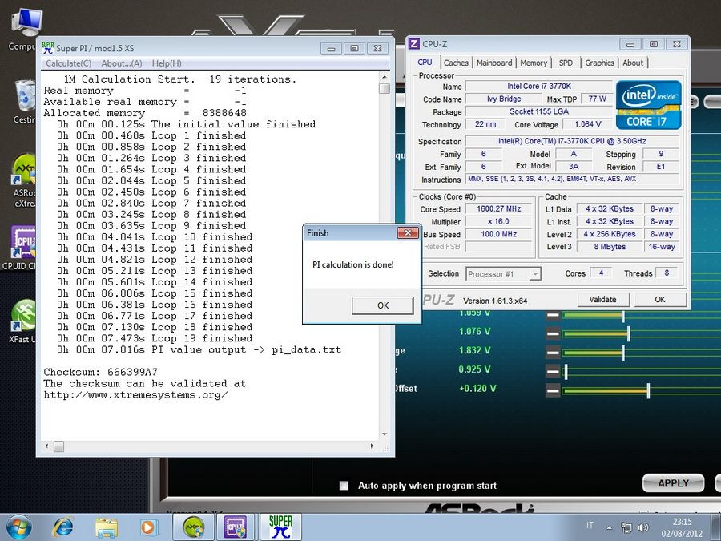This screenshot has width=721, height=541.
Task: Open the Calculate(C) menu in Super PI
Action: pos(69,63)
